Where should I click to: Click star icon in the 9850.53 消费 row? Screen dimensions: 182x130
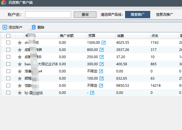pos(20,86)
